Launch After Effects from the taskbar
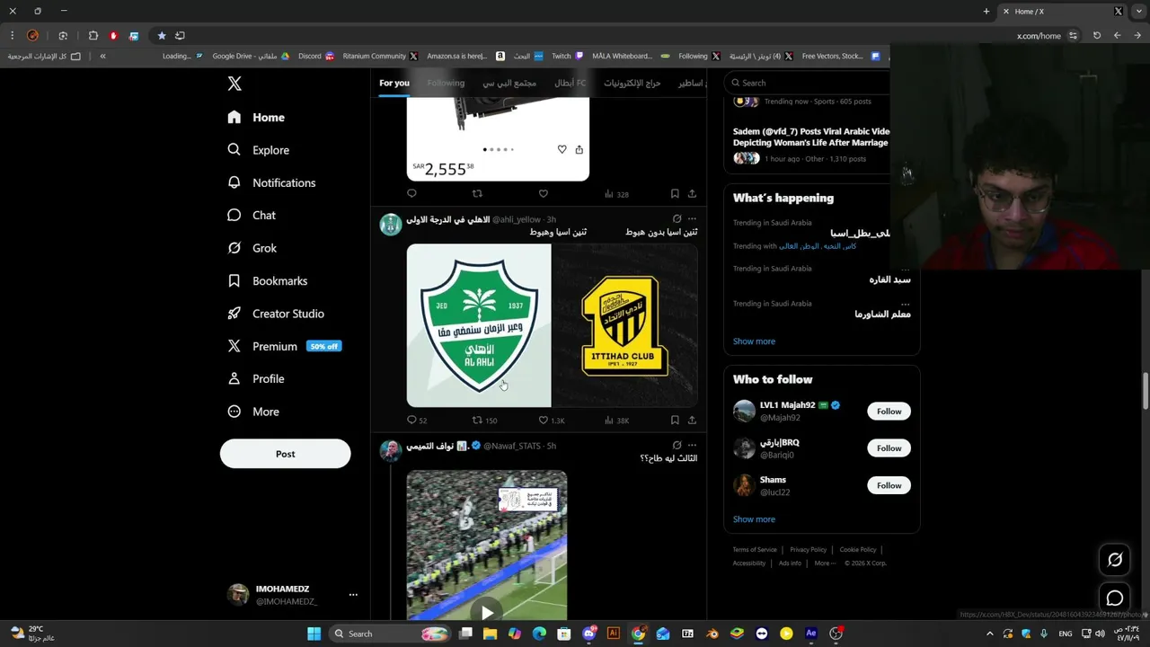 click(811, 634)
